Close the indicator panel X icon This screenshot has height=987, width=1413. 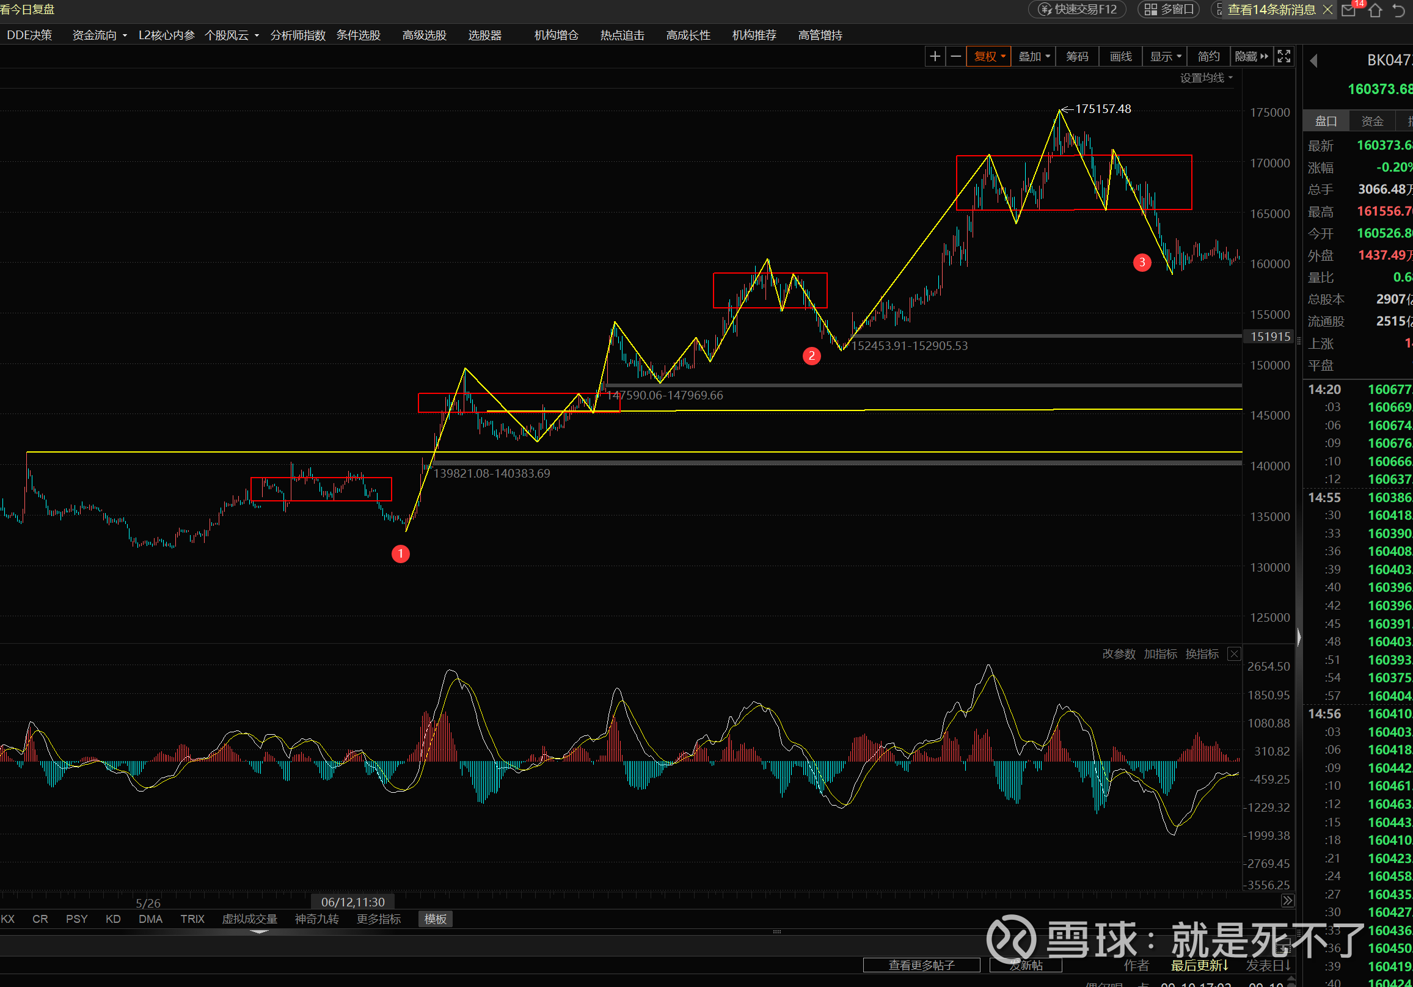click(1234, 654)
